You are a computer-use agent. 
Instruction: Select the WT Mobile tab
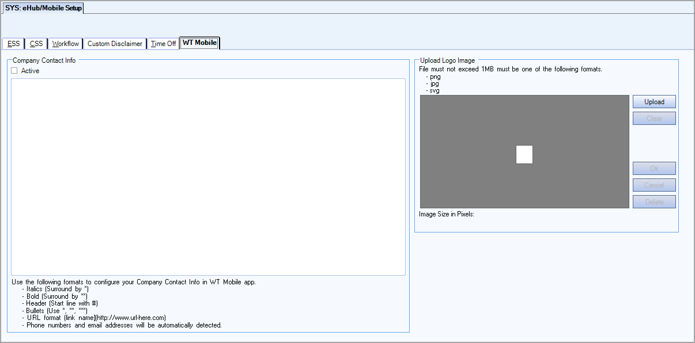[199, 43]
